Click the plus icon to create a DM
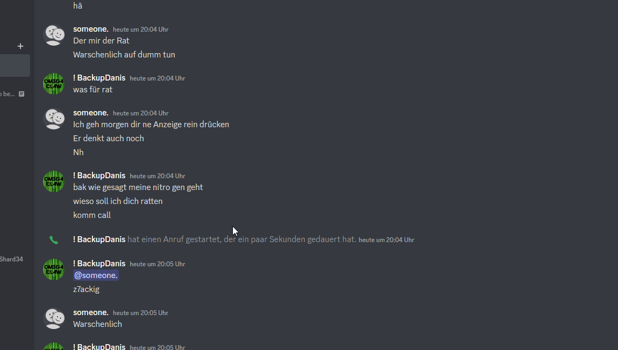618x350 pixels. pos(20,46)
